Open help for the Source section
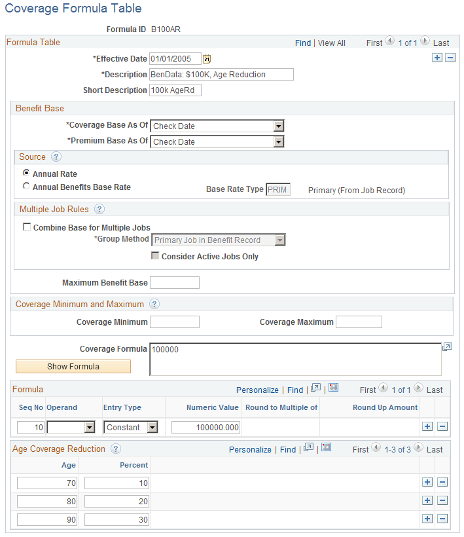The height and width of the screenshot is (537, 464). pyautogui.click(x=56, y=157)
